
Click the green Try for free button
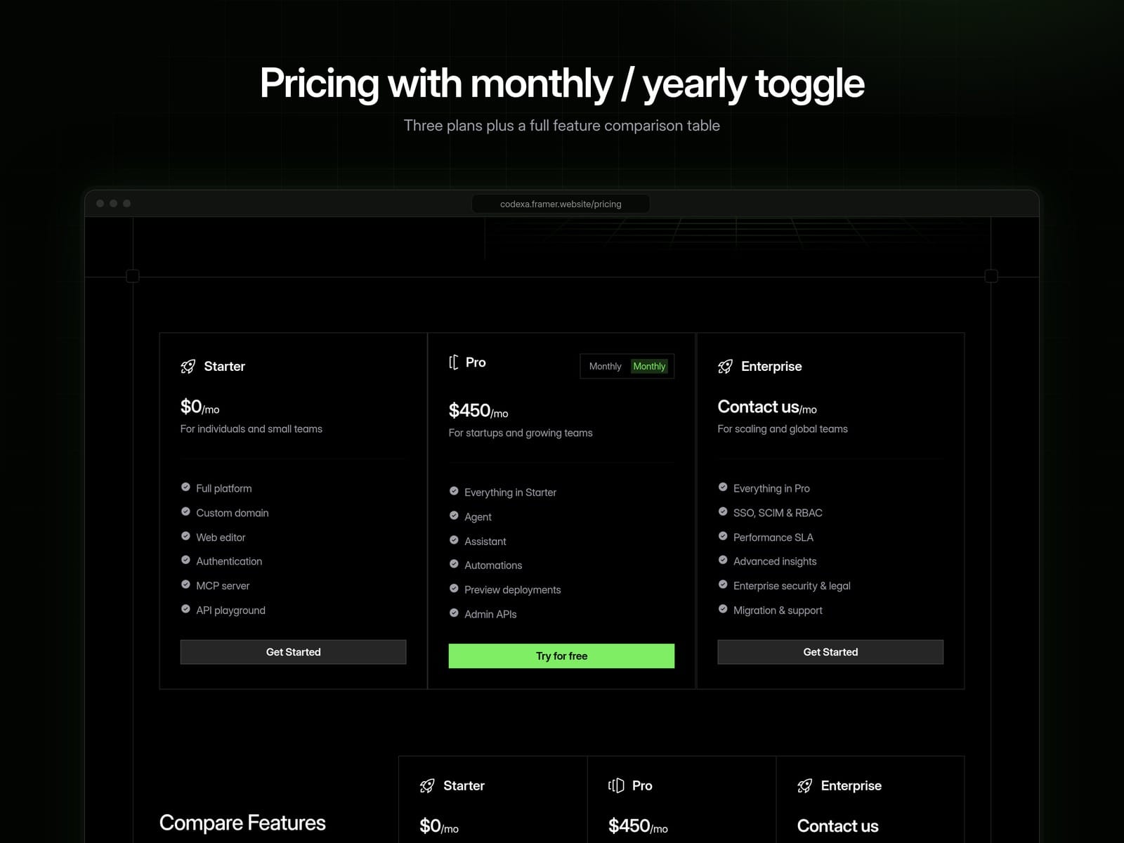(561, 656)
